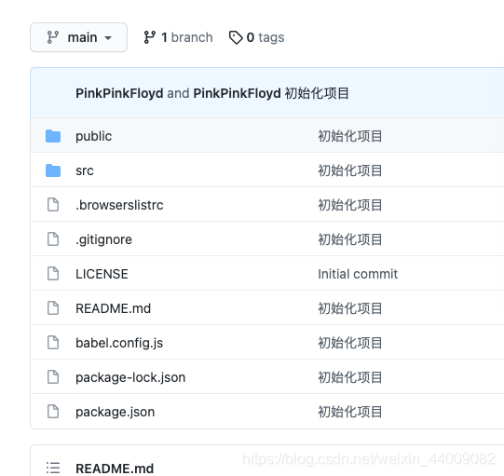Open babel.config.js file
Screen dimensions: 504x476
(x=119, y=343)
